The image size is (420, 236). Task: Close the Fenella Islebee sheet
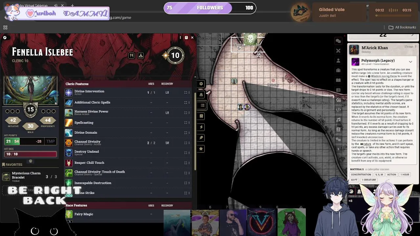(192, 38)
